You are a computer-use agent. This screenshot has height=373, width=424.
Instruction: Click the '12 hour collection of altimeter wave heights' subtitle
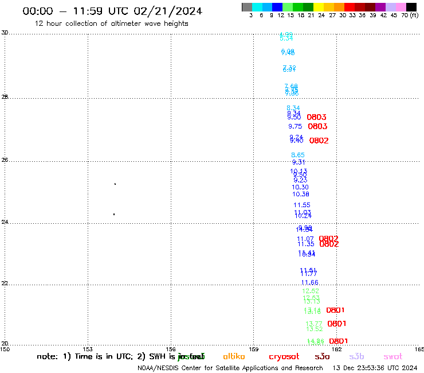pyautogui.click(x=111, y=24)
